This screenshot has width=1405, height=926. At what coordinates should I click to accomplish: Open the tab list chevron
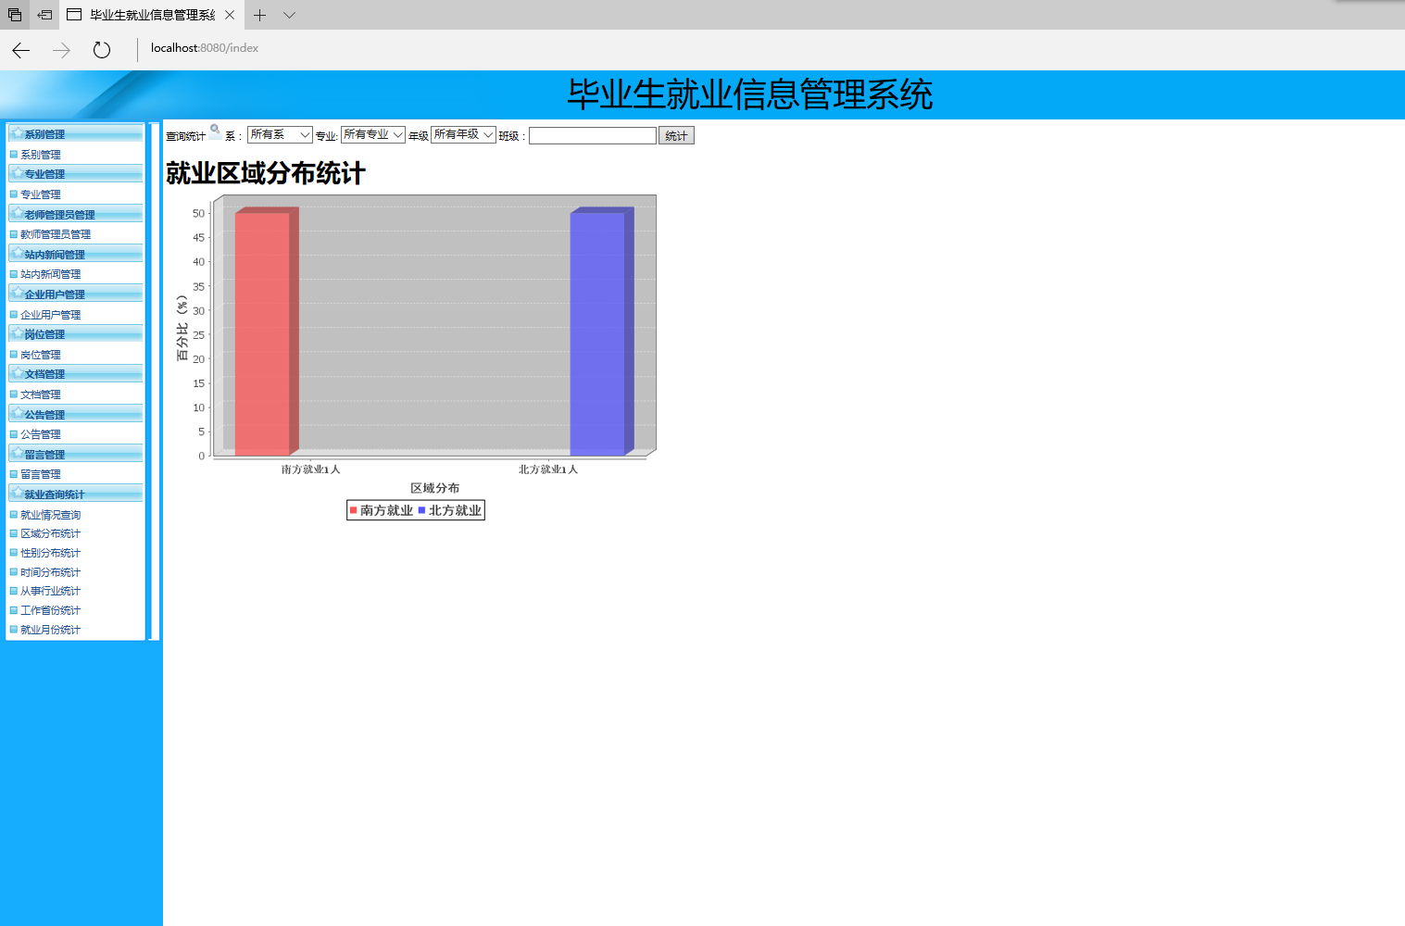pos(289,15)
